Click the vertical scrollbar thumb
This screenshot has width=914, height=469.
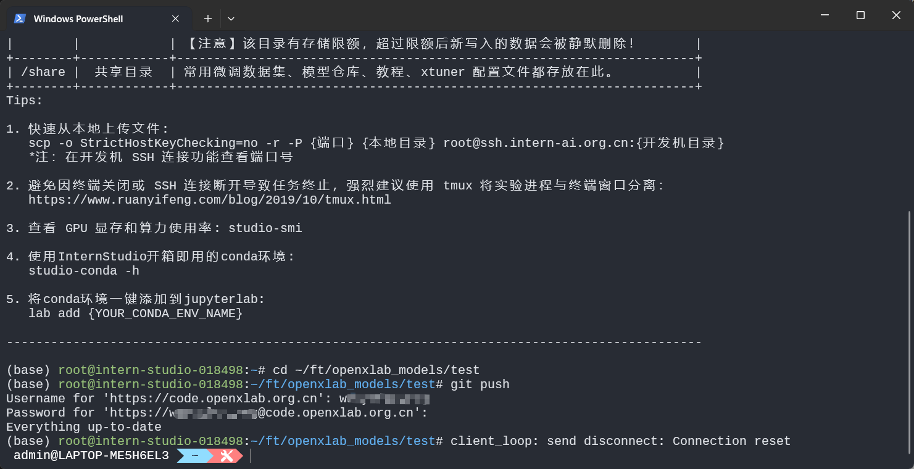click(x=908, y=333)
